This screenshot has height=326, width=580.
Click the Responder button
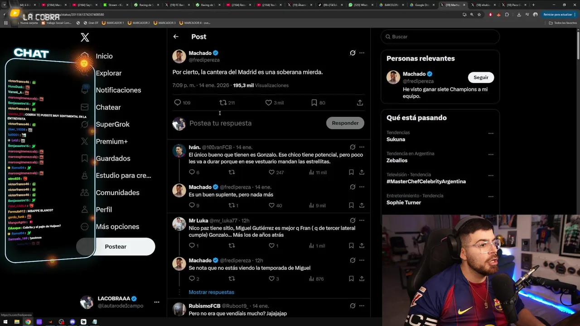coord(345,123)
